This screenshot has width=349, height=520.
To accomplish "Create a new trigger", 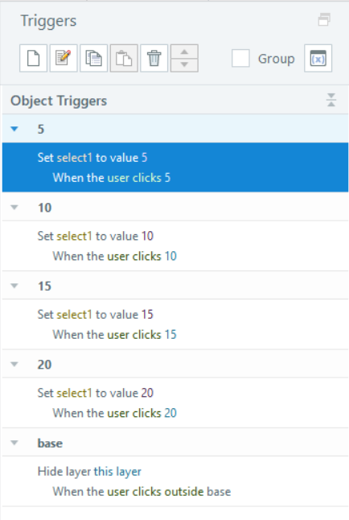I will [x=33, y=59].
